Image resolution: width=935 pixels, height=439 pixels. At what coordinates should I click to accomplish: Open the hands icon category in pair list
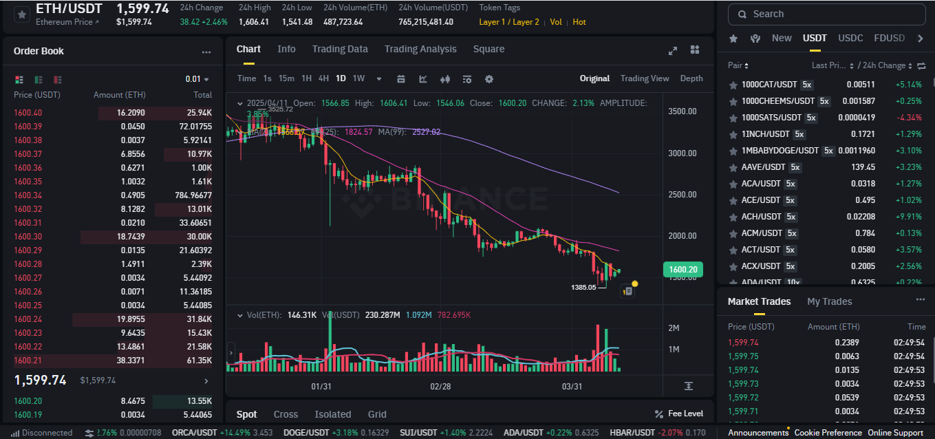click(755, 39)
